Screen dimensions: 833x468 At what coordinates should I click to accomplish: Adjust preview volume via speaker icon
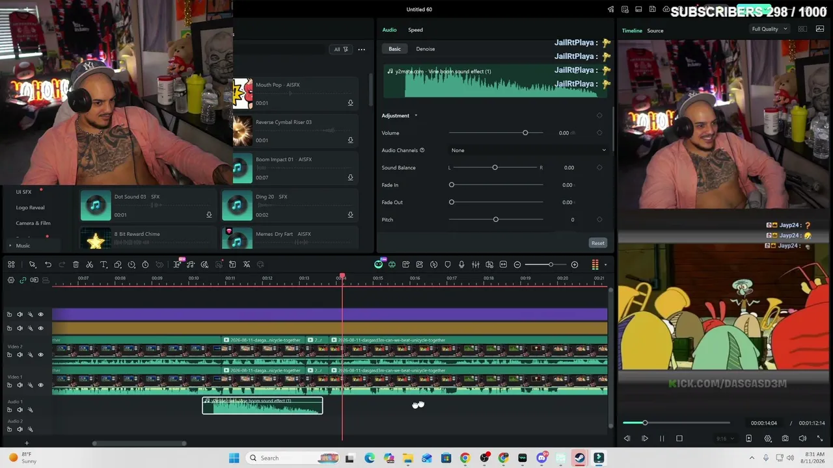(x=802, y=439)
